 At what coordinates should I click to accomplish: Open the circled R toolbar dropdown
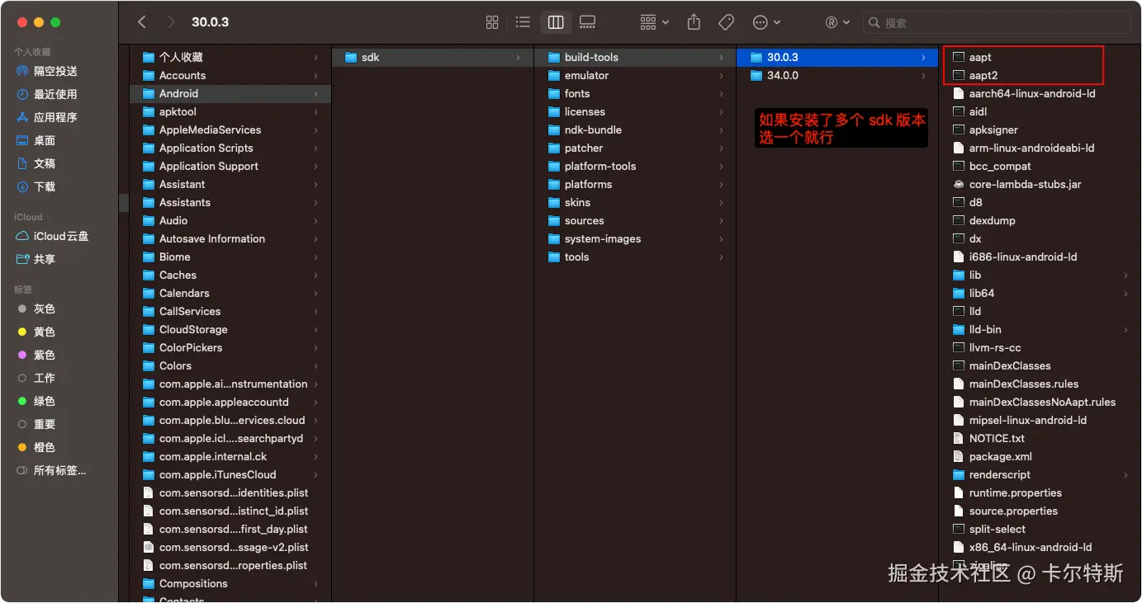(837, 22)
